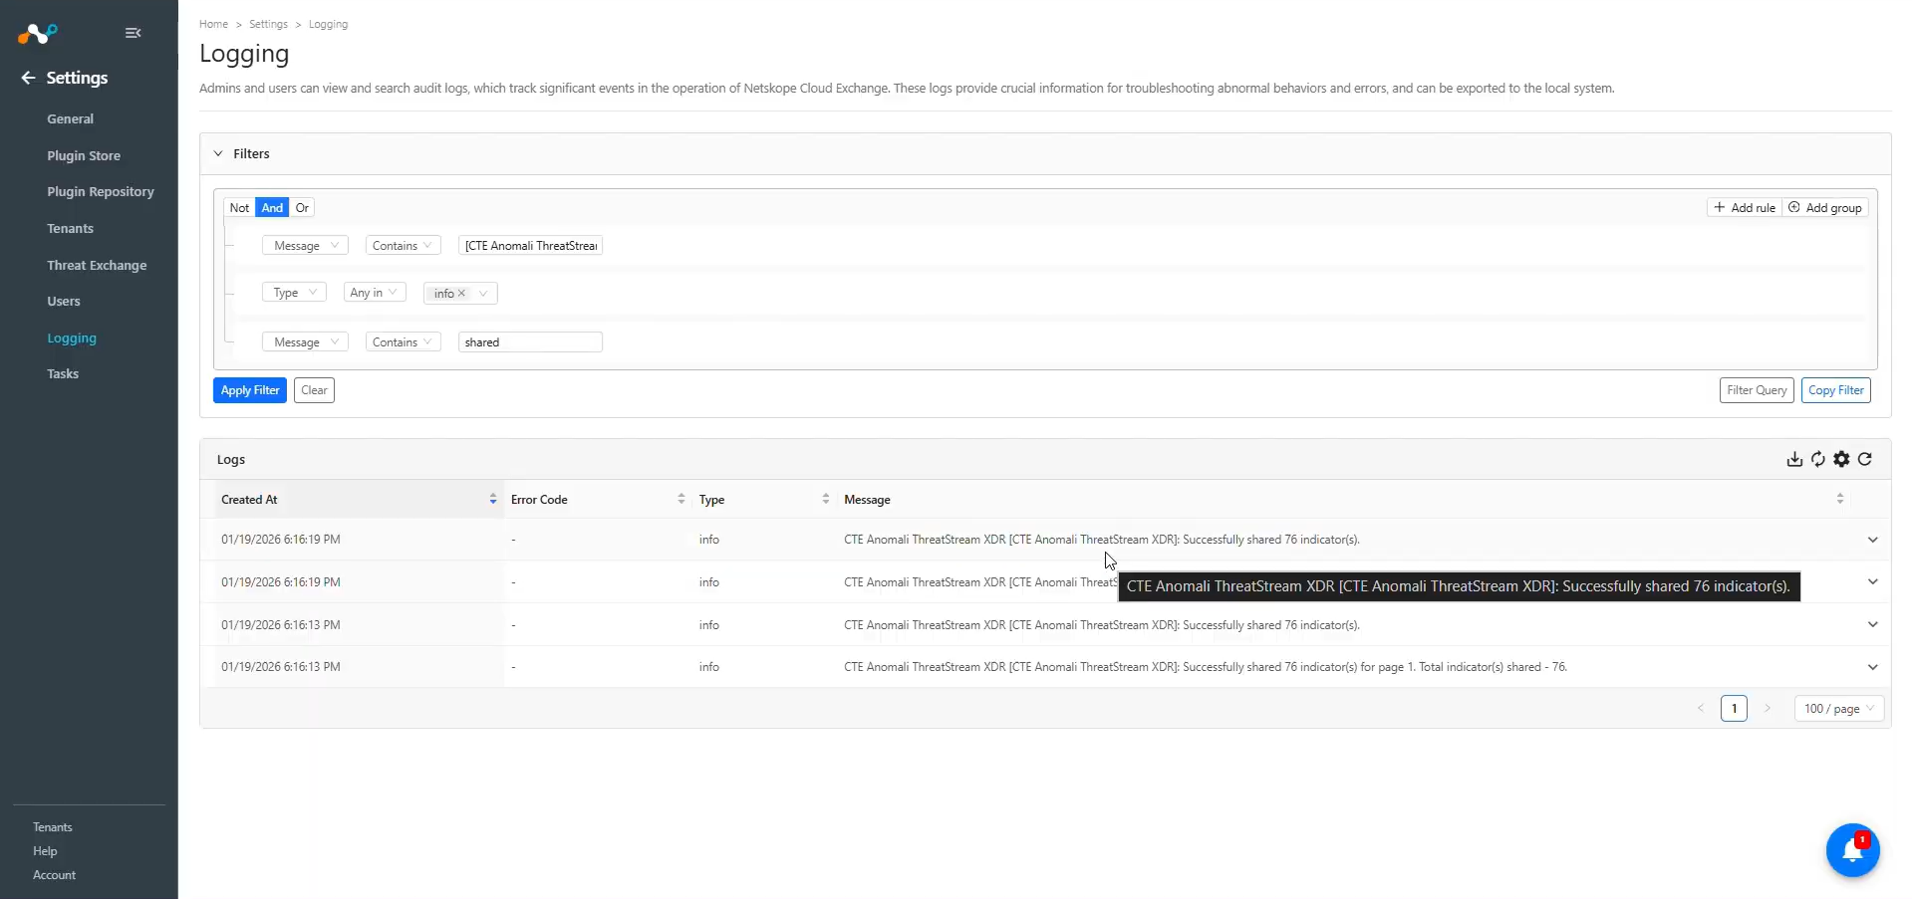Open third rule's Contains operator dropdown
The height and width of the screenshot is (899, 1912).
coord(403,342)
